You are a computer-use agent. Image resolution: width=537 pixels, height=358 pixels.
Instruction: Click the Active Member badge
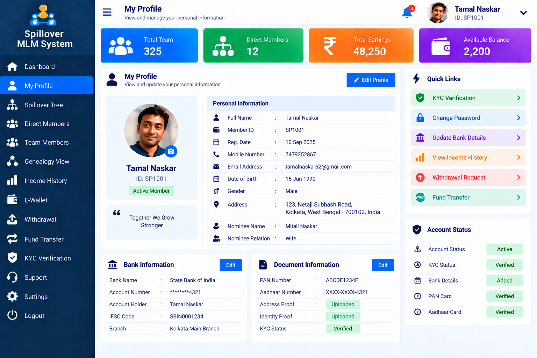pyautogui.click(x=151, y=191)
